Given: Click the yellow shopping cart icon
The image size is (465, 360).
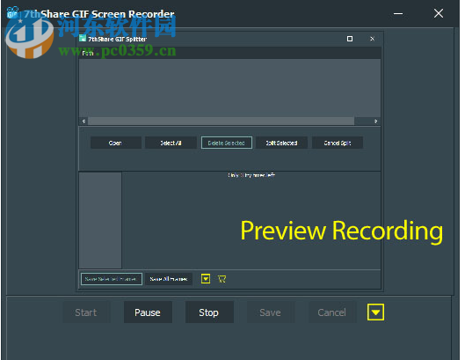Looking at the screenshot, I should coord(222,279).
